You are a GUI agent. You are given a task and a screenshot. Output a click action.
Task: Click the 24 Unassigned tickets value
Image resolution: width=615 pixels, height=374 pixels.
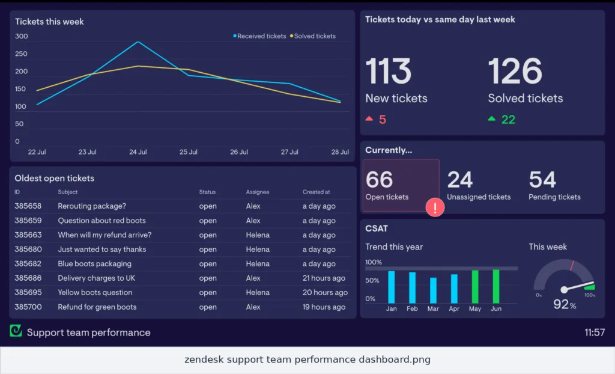(459, 180)
